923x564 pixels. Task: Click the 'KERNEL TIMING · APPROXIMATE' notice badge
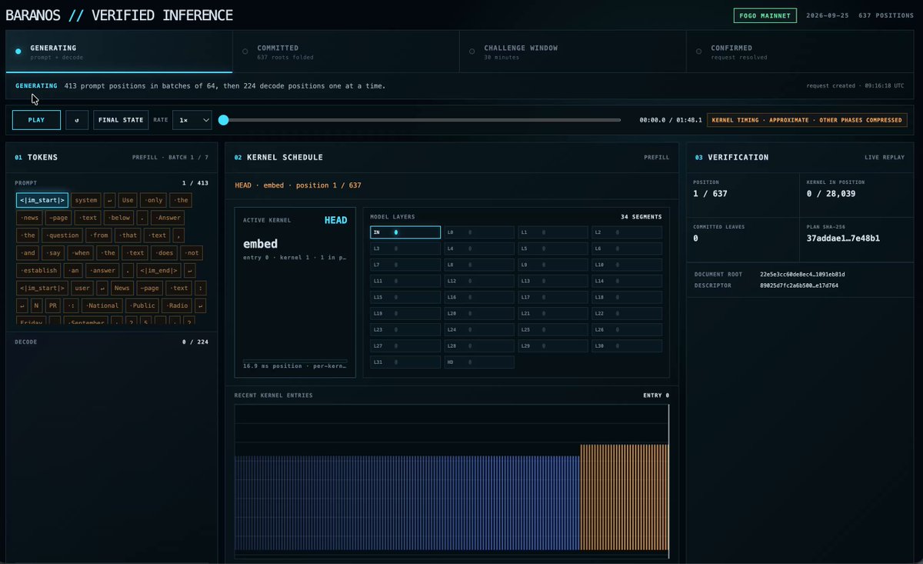806,120
